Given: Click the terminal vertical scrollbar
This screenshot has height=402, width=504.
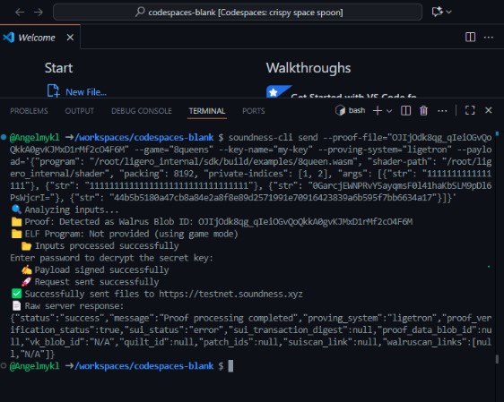Looking at the screenshot, I should (497, 358).
